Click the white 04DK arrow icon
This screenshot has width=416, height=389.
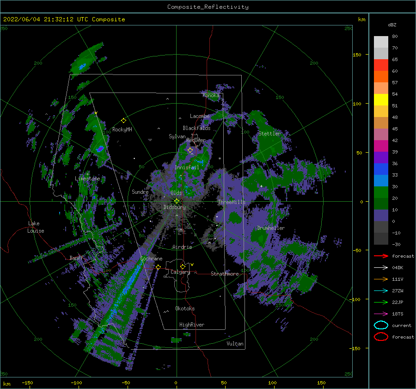381,268
